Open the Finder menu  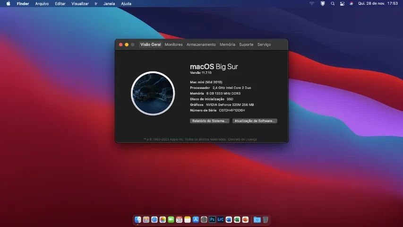23,4
